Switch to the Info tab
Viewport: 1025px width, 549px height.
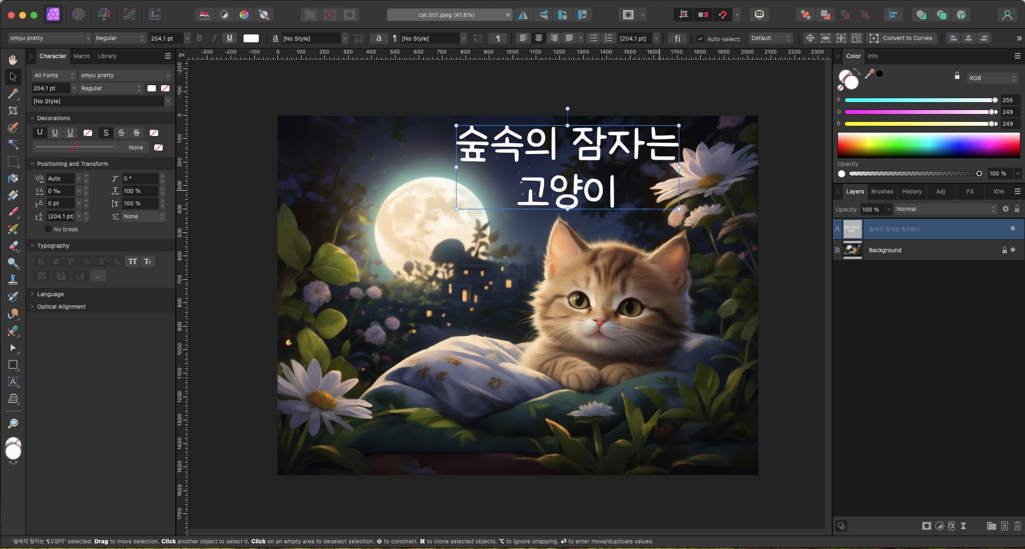click(x=872, y=56)
